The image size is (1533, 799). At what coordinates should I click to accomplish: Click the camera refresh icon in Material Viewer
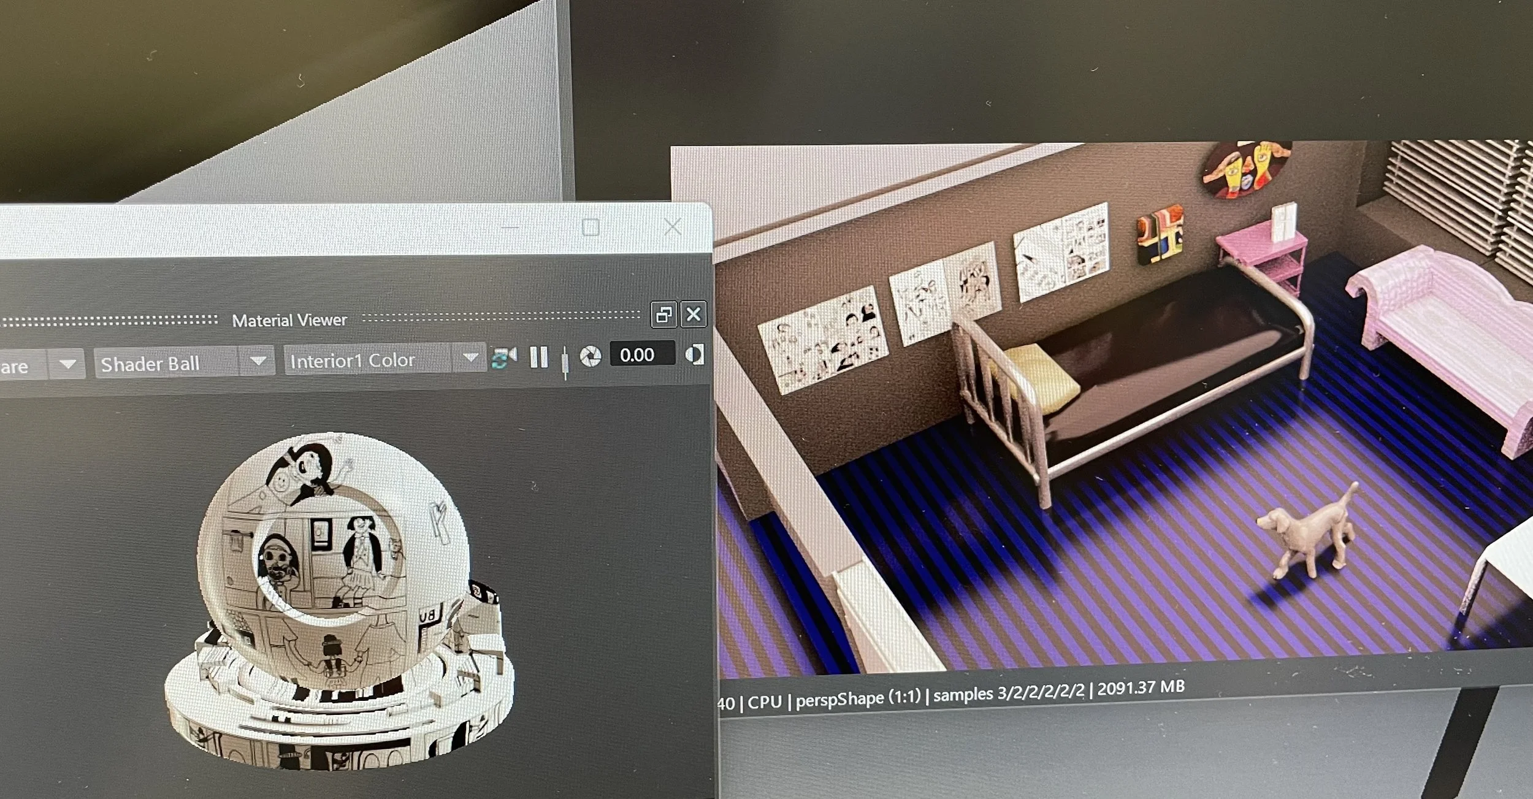pyautogui.click(x=503, y=357)
